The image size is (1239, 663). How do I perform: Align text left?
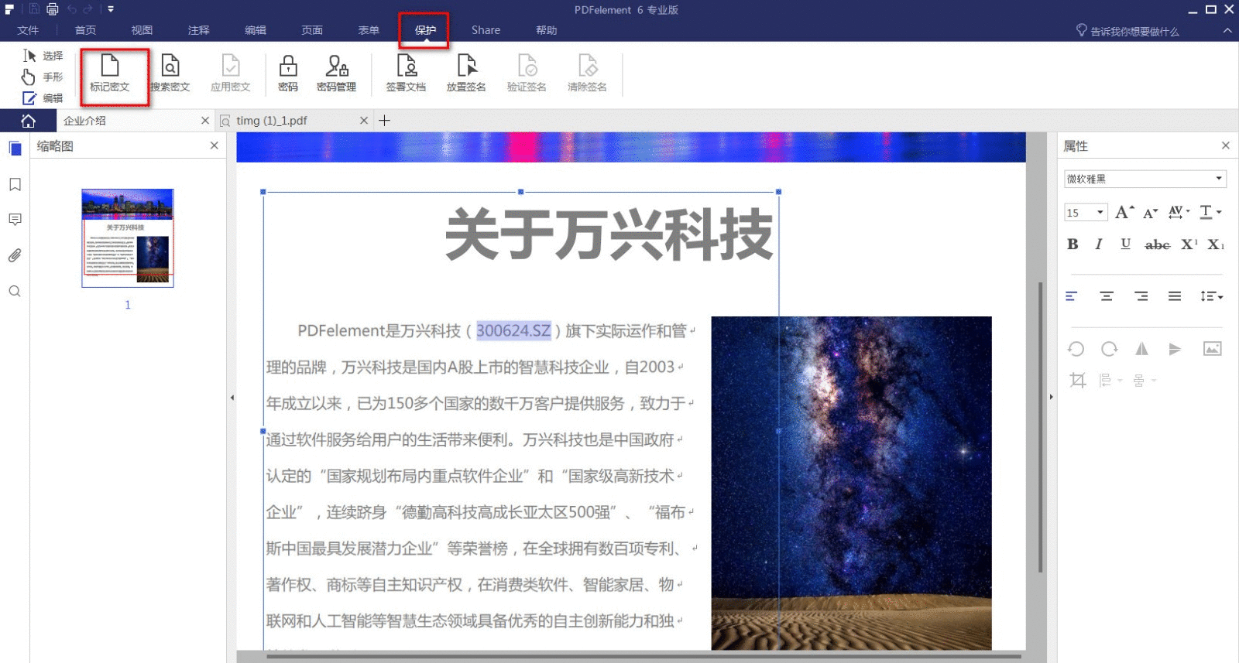[1072, 296]
